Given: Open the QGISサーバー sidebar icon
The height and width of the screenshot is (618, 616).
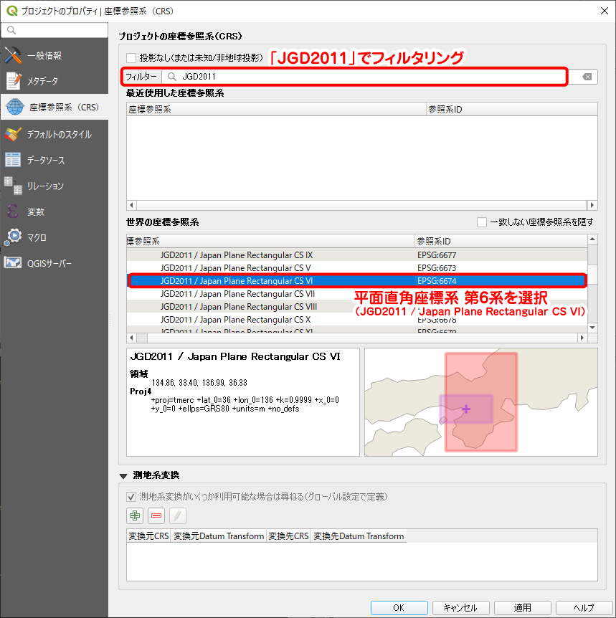Looking at the screenshot, I should (x=14, y=263).
